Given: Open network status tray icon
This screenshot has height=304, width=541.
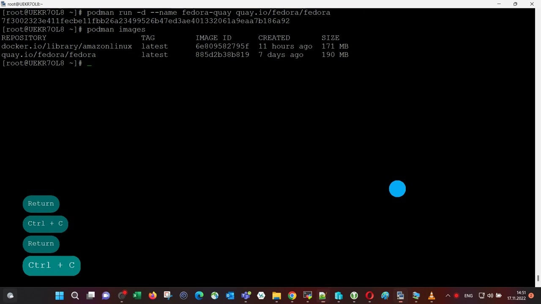Looking at the screenshot, I should coord(481,296).
